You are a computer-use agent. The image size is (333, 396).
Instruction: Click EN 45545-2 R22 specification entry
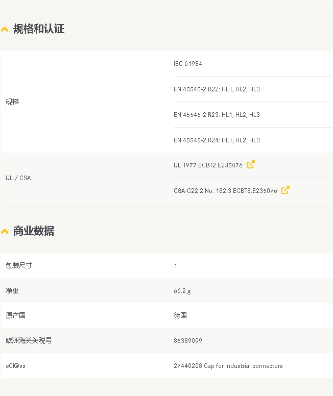point(217,89)
